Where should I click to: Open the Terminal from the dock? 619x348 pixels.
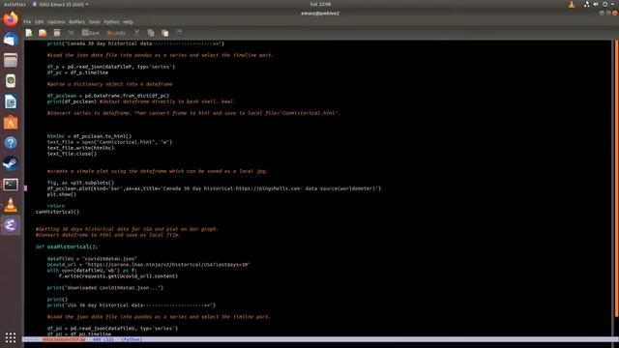[11, 185]
